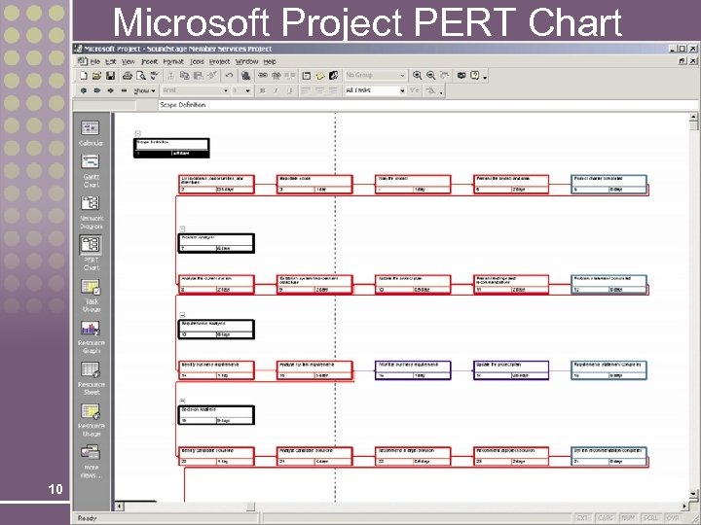
Task: Click the Zoom In magnifier icon
Action: click(x=417, y=76)
